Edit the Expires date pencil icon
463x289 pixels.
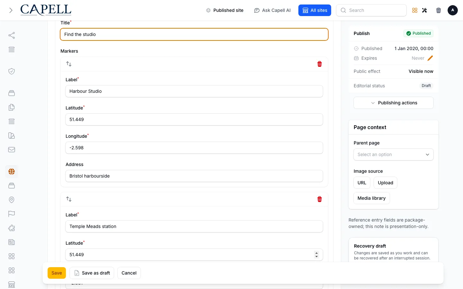click(x=430, y=58)
